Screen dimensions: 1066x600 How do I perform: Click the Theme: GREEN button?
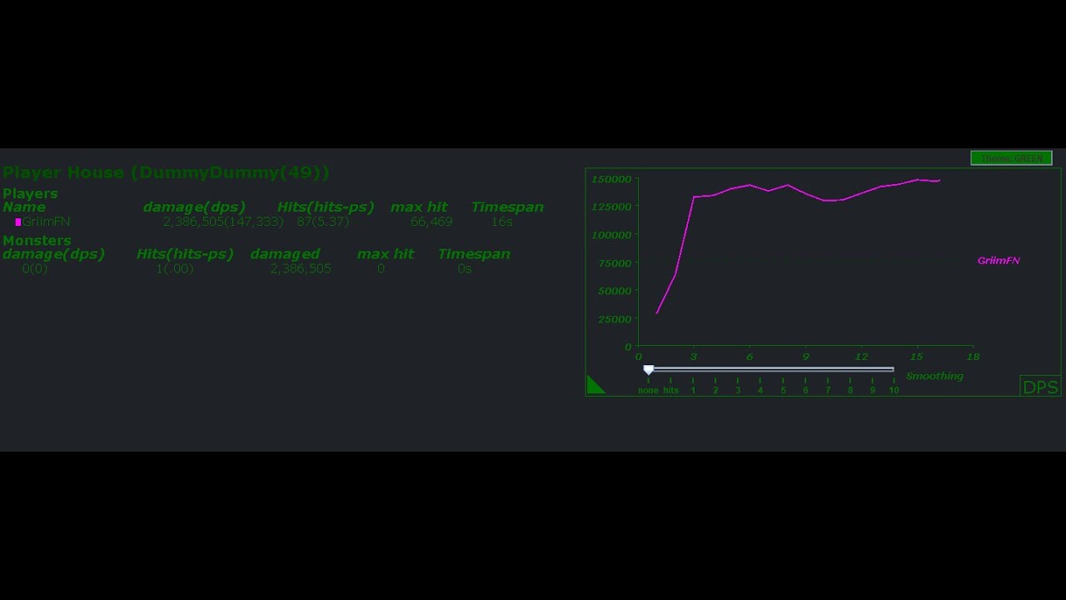[x=1011, y=158]
